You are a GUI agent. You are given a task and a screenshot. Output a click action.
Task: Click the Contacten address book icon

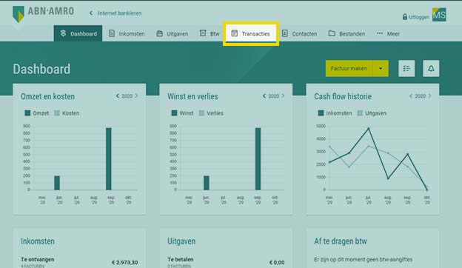tap(284, 33)
